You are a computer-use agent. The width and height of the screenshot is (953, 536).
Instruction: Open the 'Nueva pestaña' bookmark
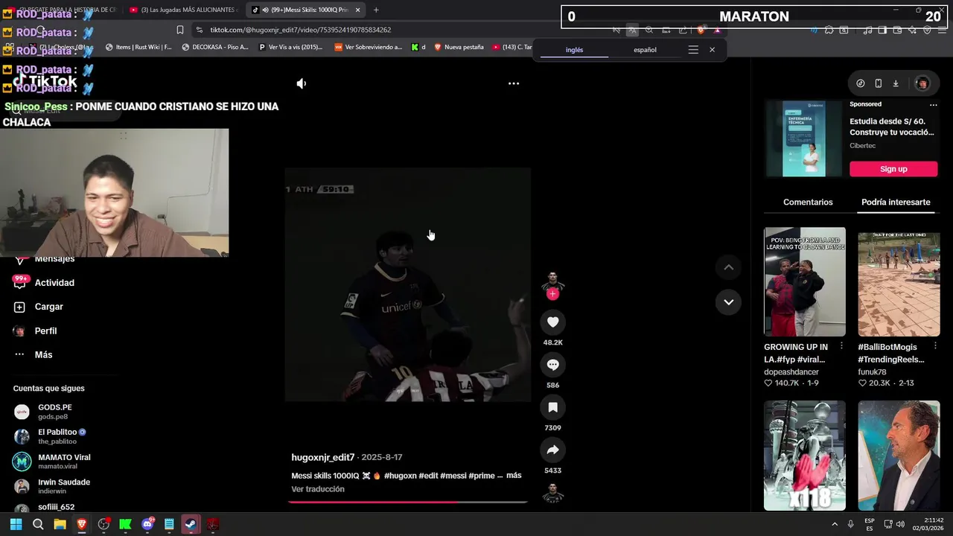[459, 47]
